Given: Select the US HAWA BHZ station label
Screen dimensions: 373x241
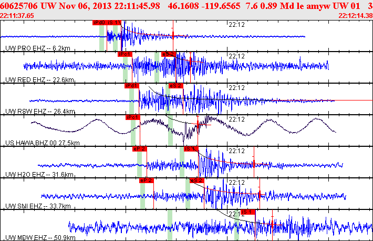Looking at the screenshot, I should pyautogui.click(x=43, y=143).
